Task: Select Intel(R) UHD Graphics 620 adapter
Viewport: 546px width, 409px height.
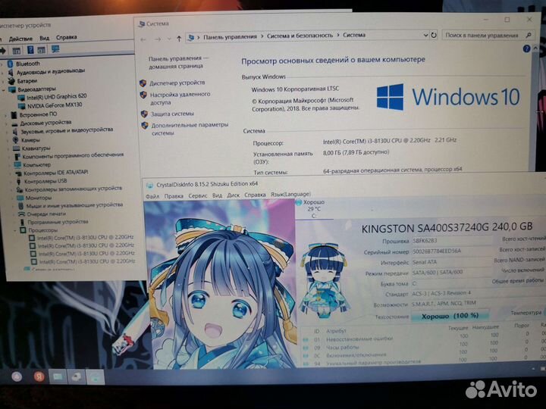Action: point(57,96)
